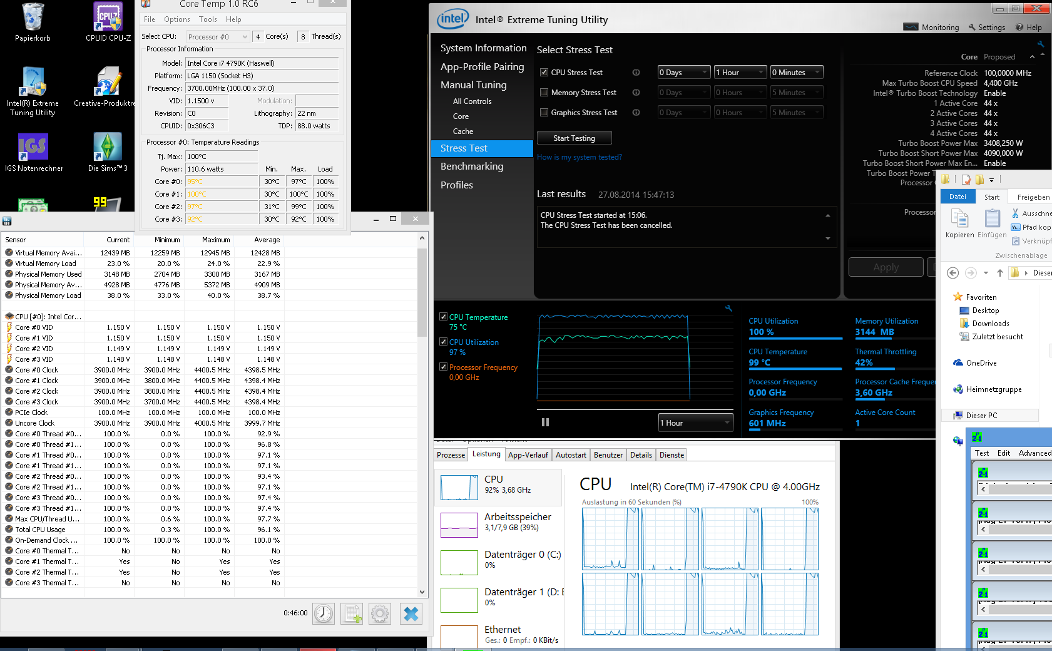The width and height of the screenshot is (1052, 651).
Task: Click the wrench icon above the monitoring graph
Action: 728,308
